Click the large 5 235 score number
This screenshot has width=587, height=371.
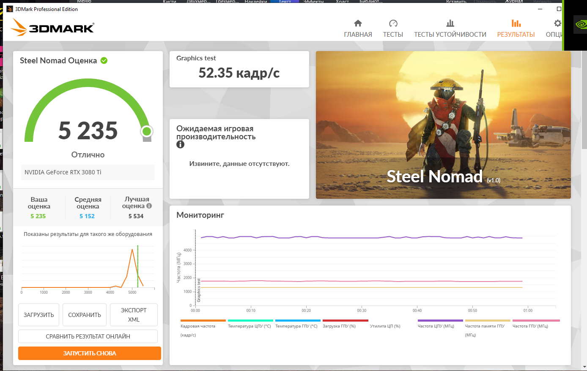pos(88,130)
